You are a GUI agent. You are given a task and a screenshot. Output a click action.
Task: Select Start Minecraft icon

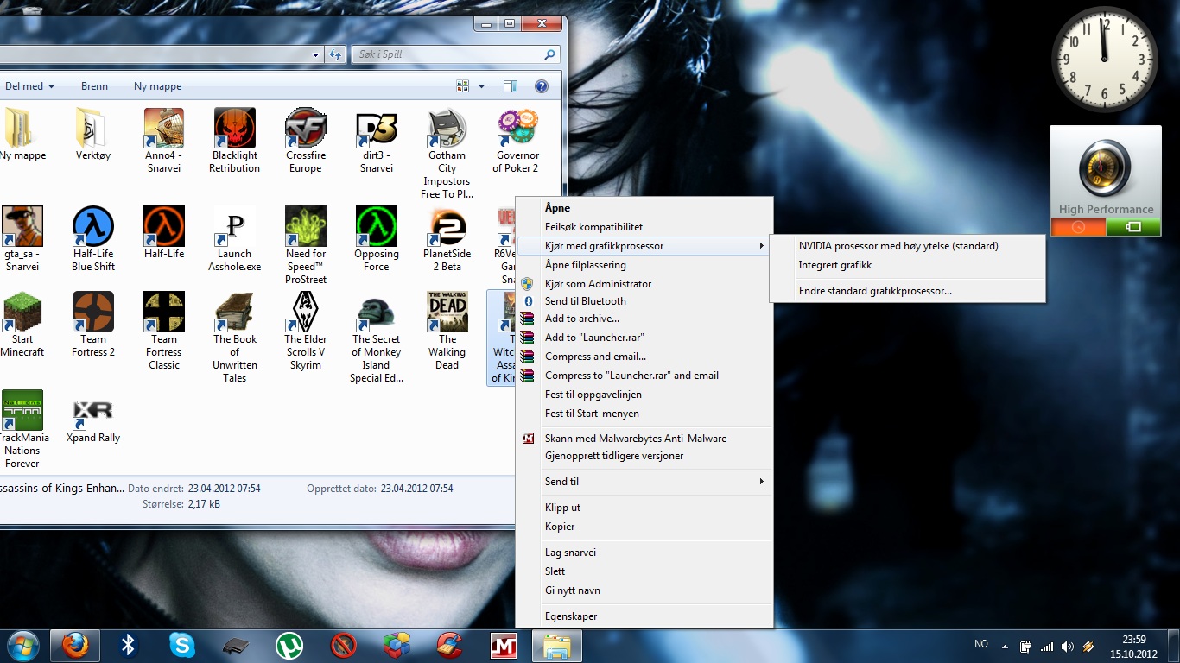tap(22, 312)
